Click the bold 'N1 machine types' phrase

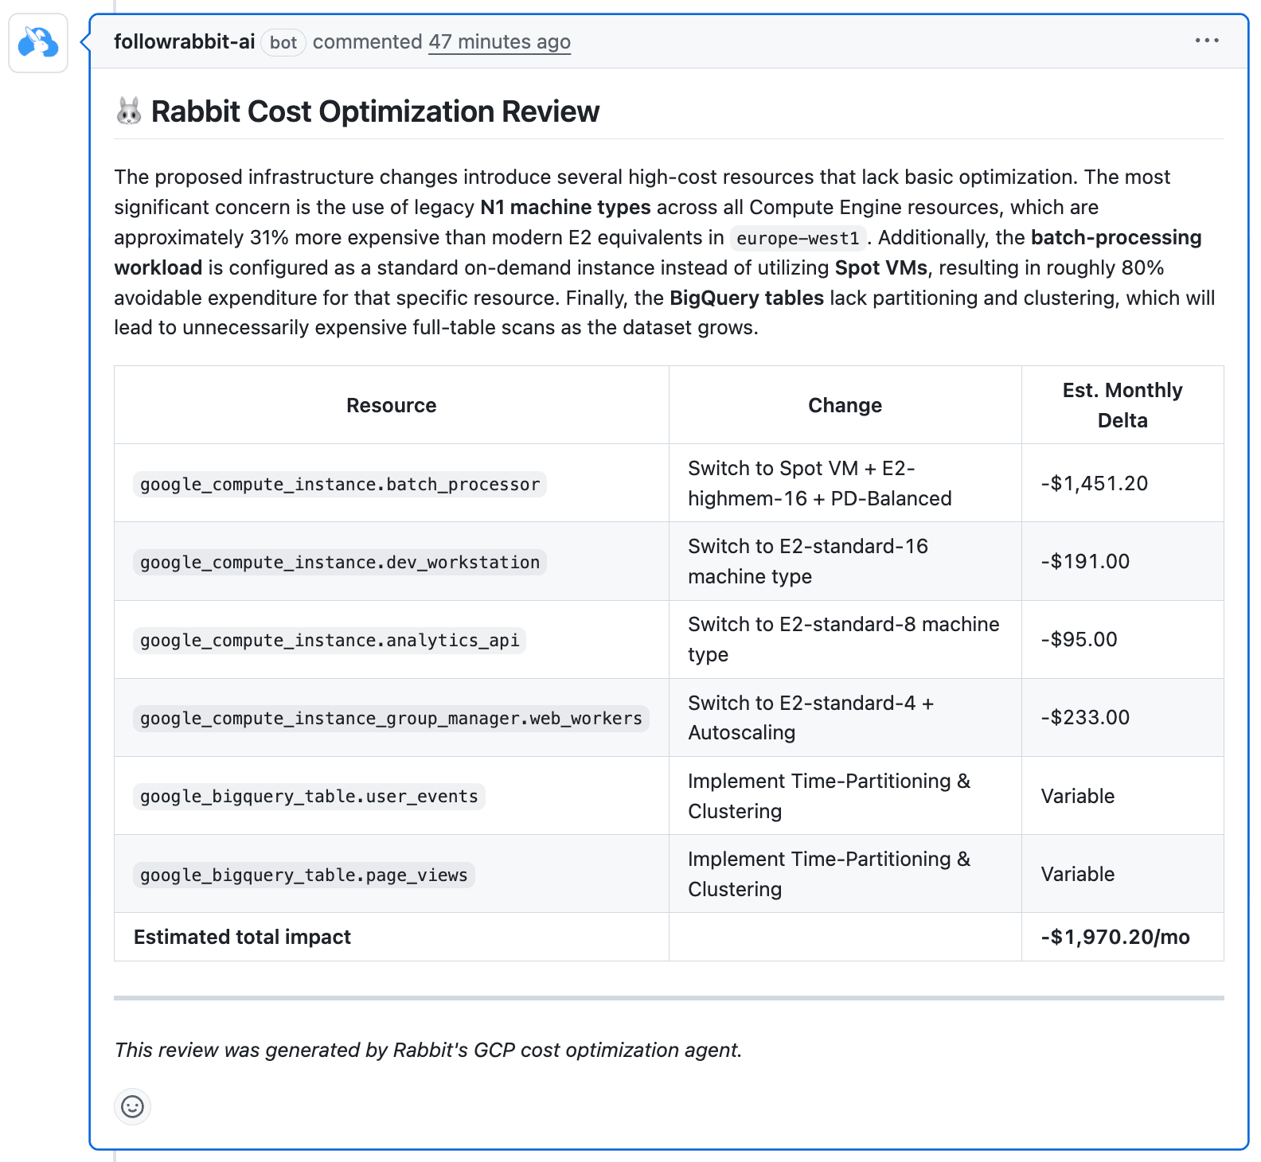pos(565,207)
